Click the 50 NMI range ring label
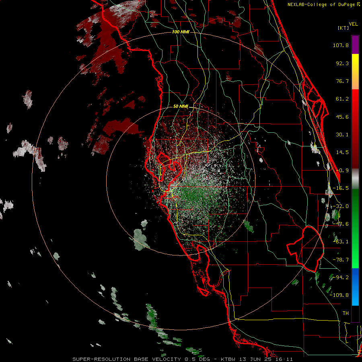This screenshot has height=362, width=362. pos(181,107)
